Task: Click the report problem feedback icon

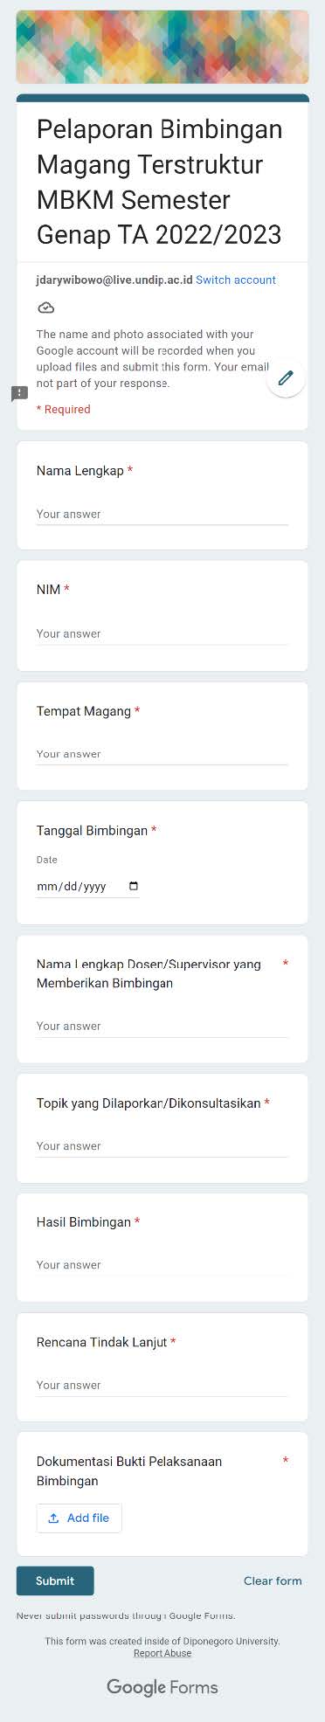Action: (19, 393)
